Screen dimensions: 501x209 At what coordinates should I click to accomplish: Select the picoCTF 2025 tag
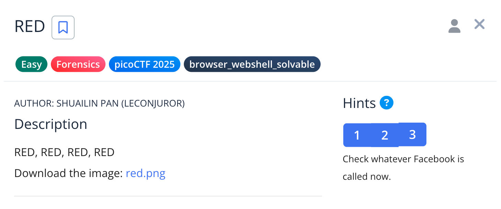pos(145,64)
